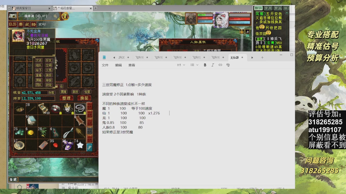Select the gold coin item

[x=31, y=133]
